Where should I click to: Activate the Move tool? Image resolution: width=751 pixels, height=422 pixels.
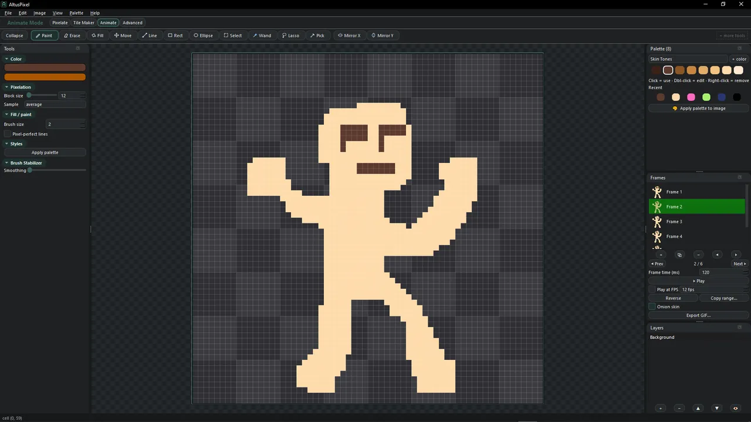click(123, 35)
